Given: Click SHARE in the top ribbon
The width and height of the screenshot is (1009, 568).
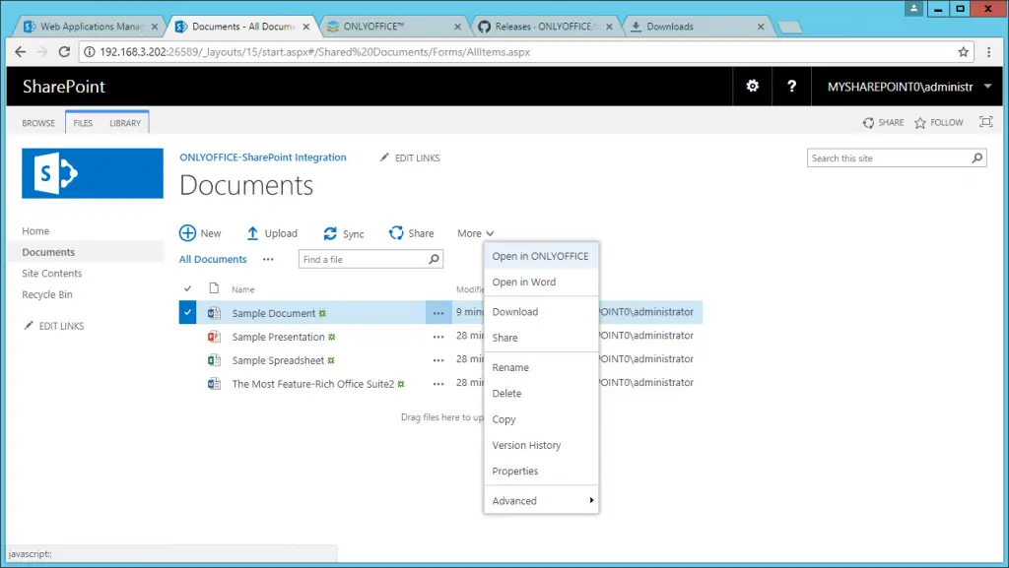Looking at the screenshot, I should (884, 122).
